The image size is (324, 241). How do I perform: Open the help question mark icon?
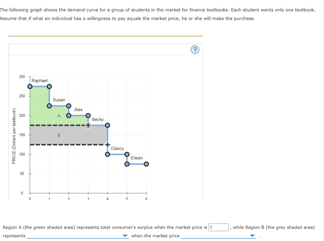(195, 49)
